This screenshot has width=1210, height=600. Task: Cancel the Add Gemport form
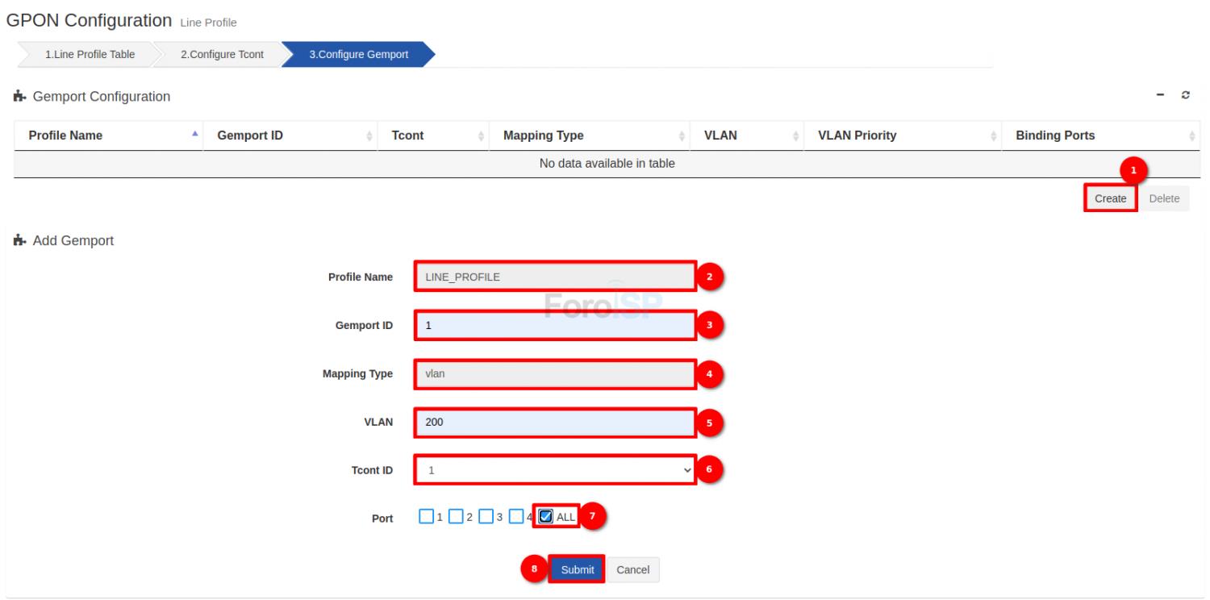tap(632, 569)
